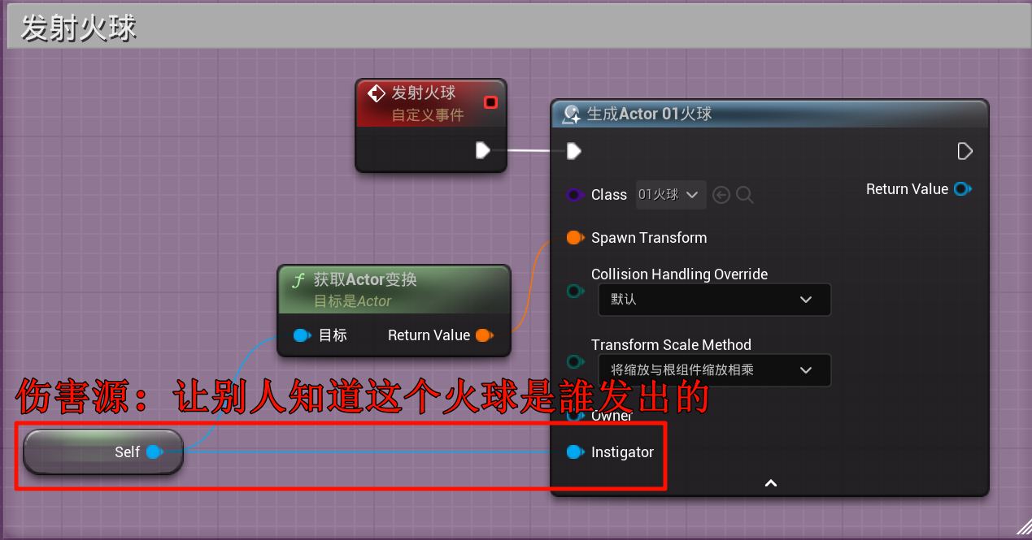The width and height of the screenshot is (1032, 540).
Task: Click the exec output pin of 发射火球 event
Action: (x=483, y=150)
